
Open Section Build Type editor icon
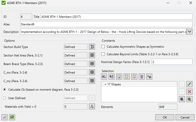click(x=92, y=47)
